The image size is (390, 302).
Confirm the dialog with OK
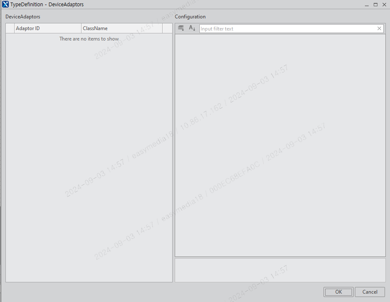click(x=338, y=292)
